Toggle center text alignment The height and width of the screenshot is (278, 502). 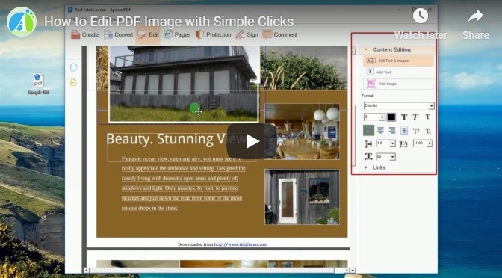(x=380, y=130)
